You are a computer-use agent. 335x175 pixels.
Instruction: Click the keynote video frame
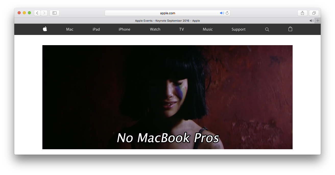167,97
